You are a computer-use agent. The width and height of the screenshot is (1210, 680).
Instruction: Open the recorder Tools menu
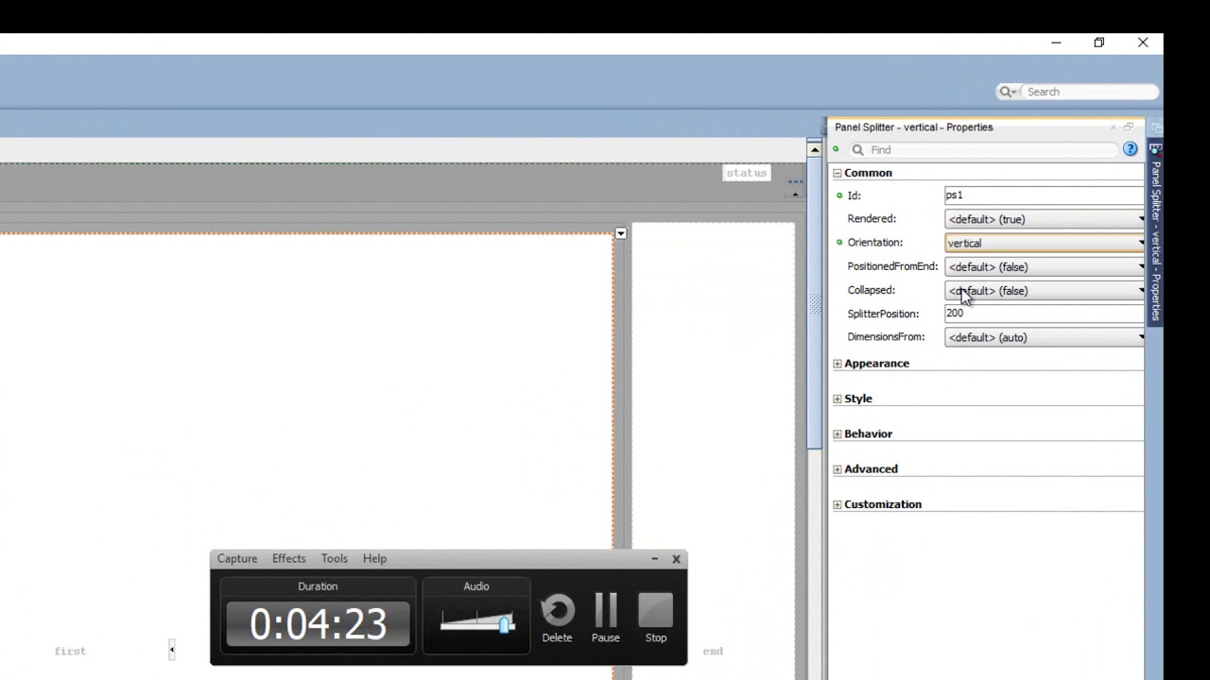pyautogui.click(x=334, y=558)
